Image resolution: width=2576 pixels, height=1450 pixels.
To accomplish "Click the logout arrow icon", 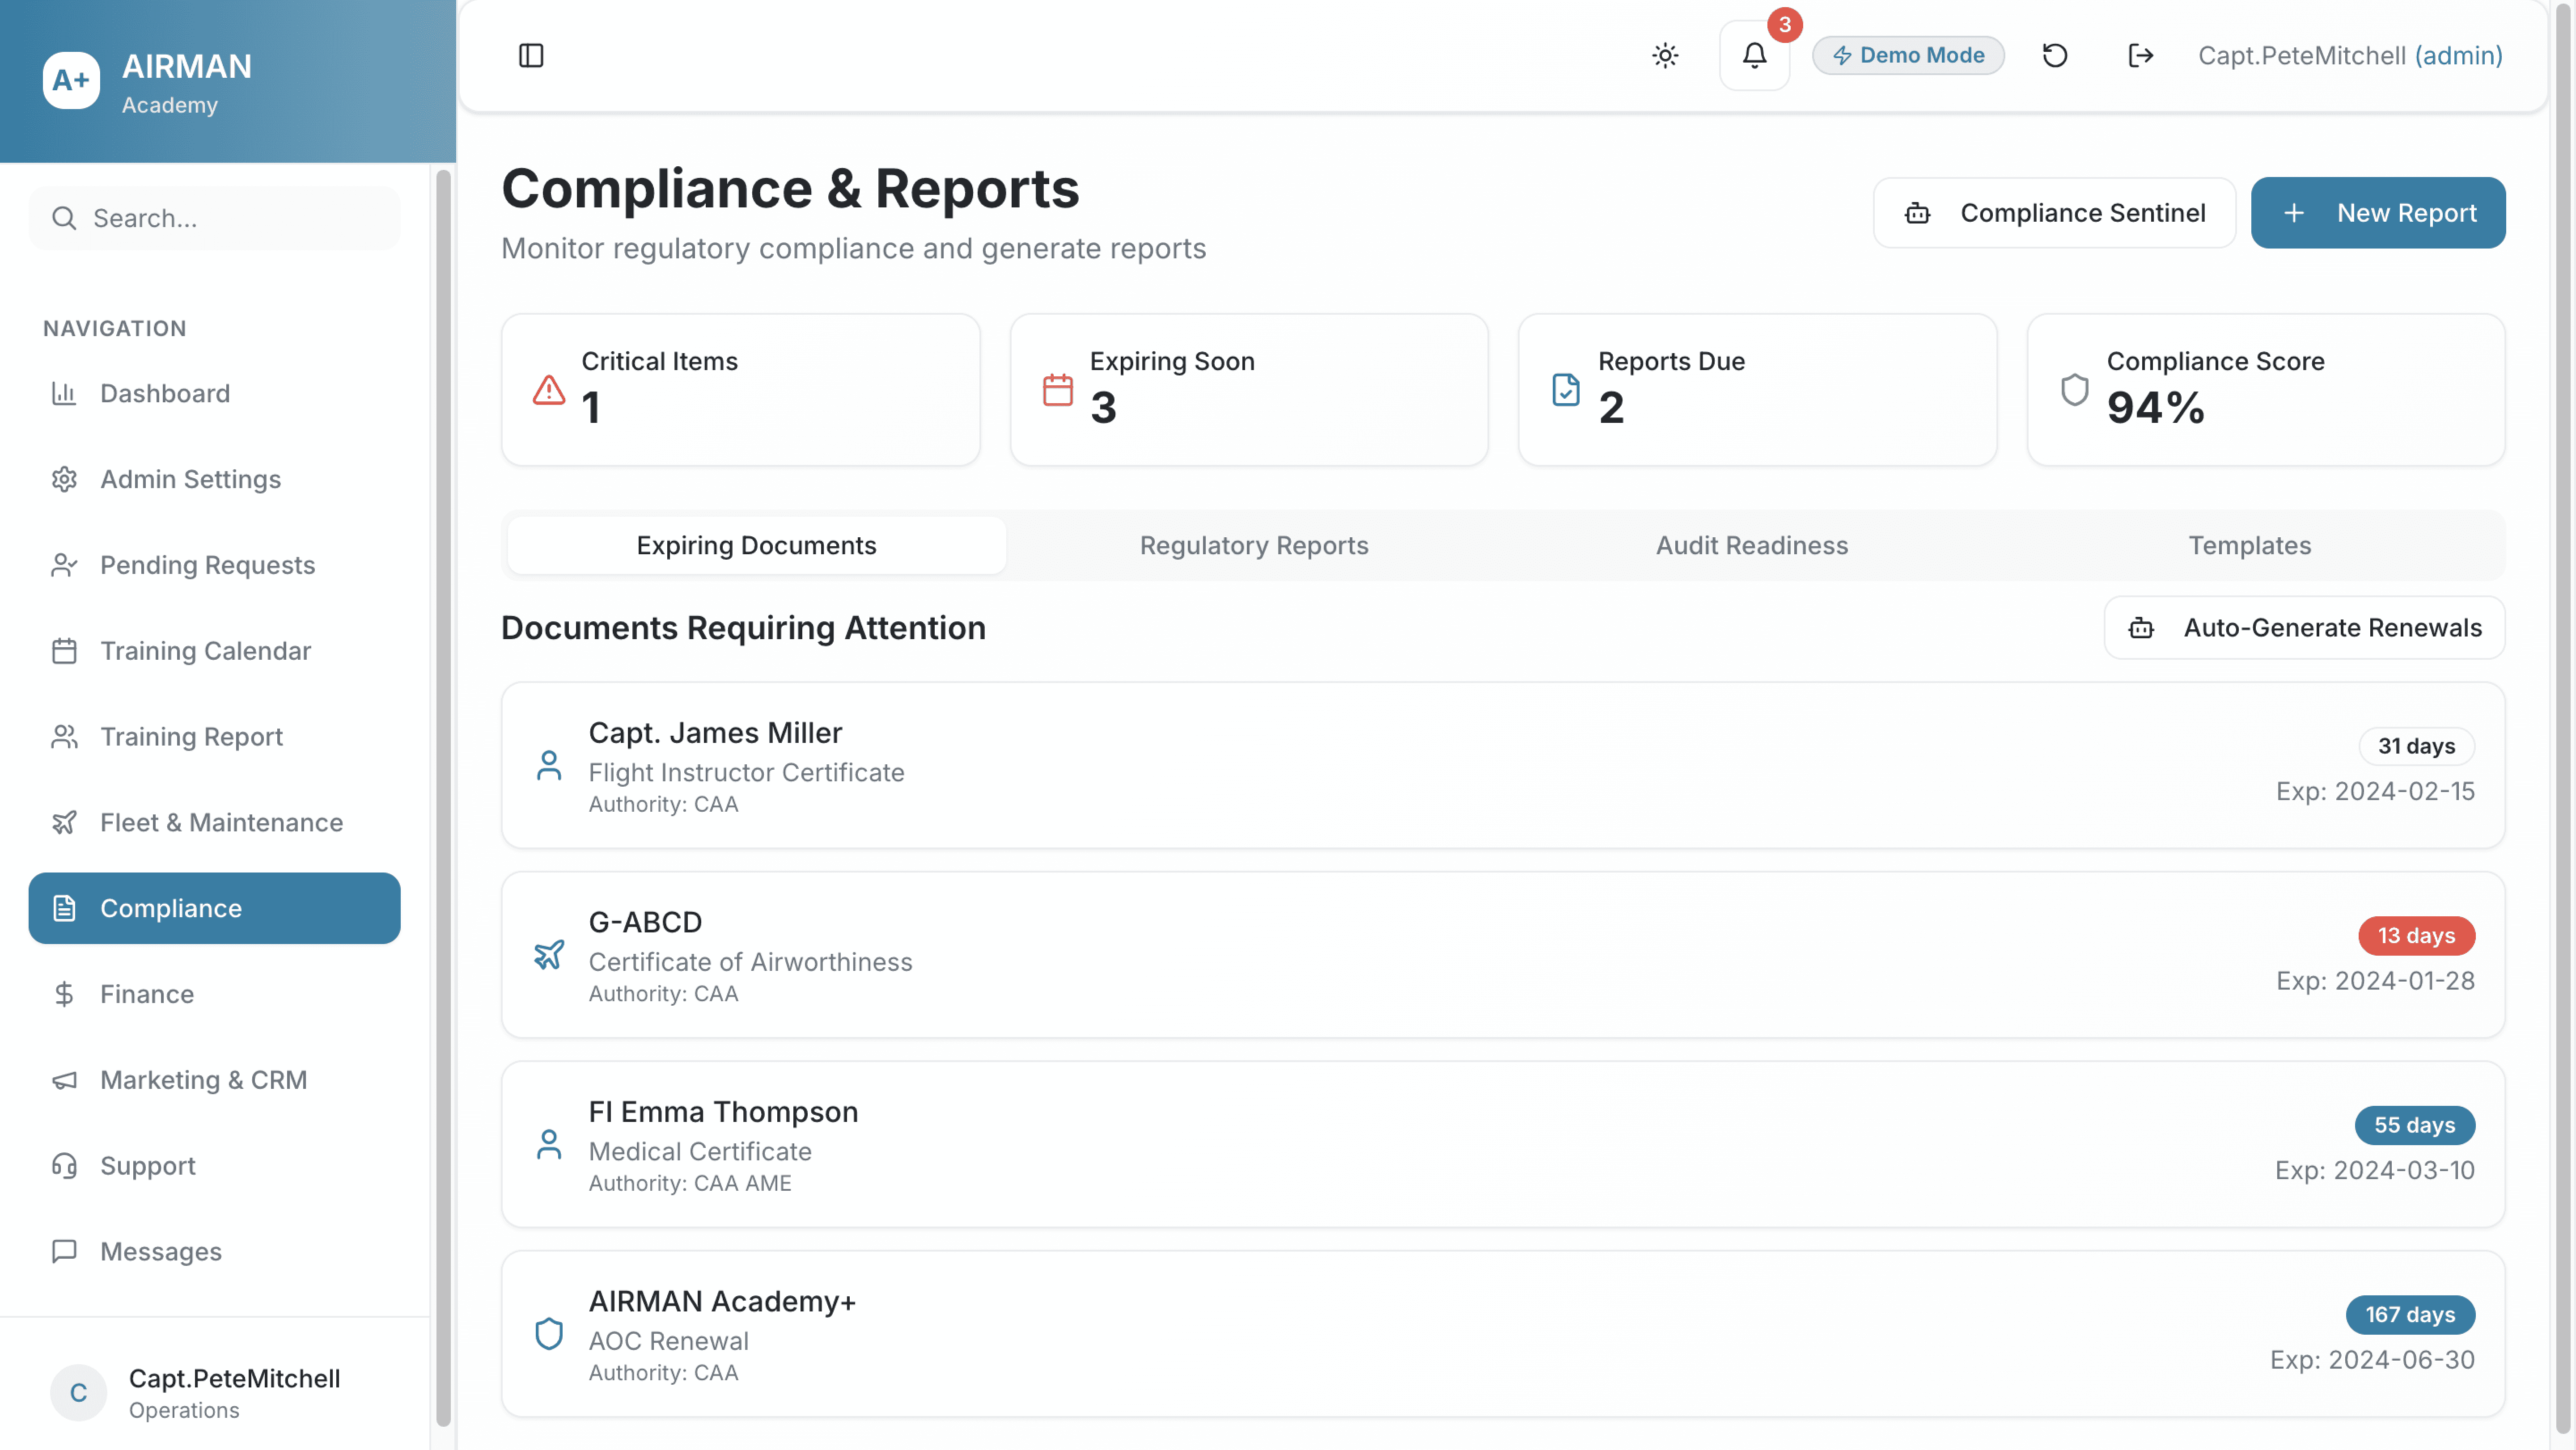I will [x=2140, y=55].
